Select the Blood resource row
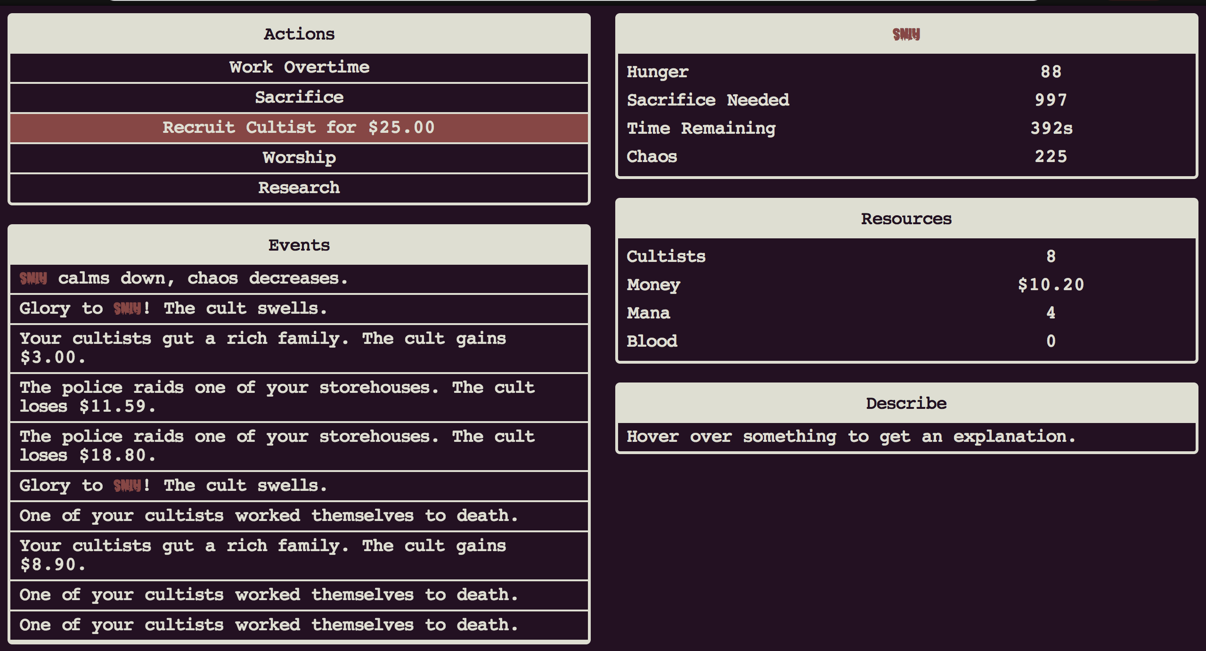This screenshot has height=651, width=1206. coord(906,341)
